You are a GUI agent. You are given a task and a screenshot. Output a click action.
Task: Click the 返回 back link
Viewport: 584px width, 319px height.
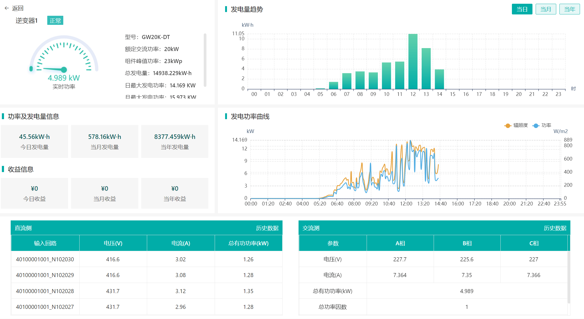pyautogui.click(x=18, y=8)
